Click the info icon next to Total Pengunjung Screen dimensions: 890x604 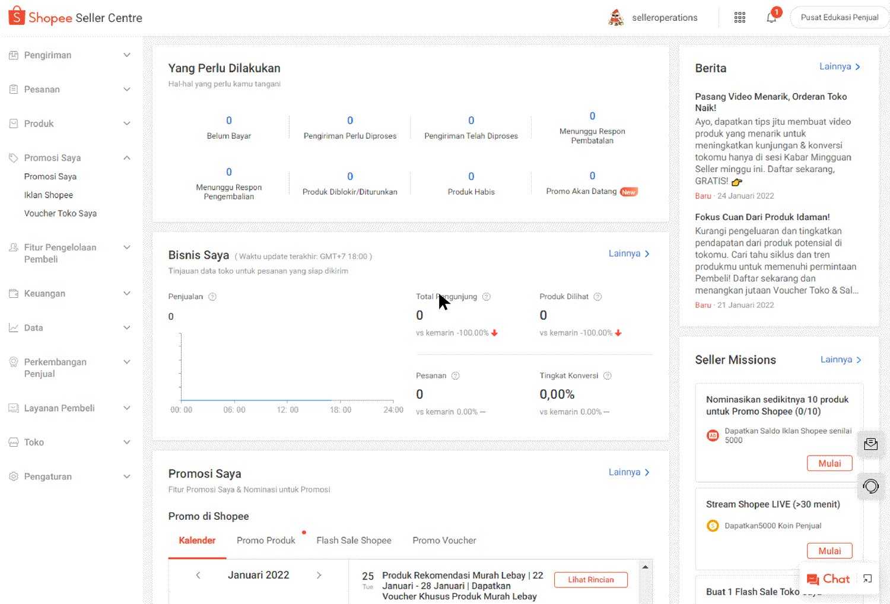coord(487,297)
